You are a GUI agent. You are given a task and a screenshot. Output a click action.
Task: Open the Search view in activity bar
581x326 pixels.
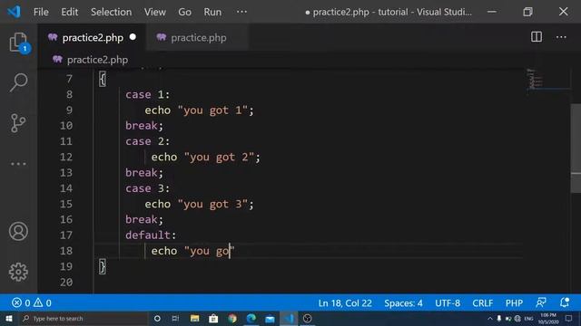coord(18,82)
